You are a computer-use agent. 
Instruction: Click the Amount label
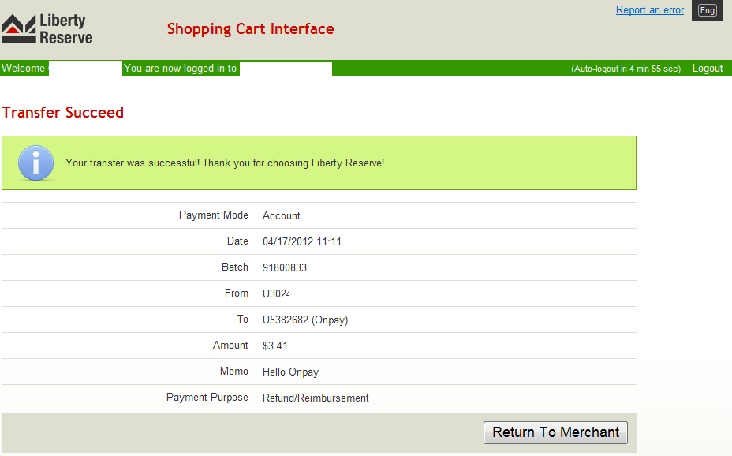[x=230, y=345]
